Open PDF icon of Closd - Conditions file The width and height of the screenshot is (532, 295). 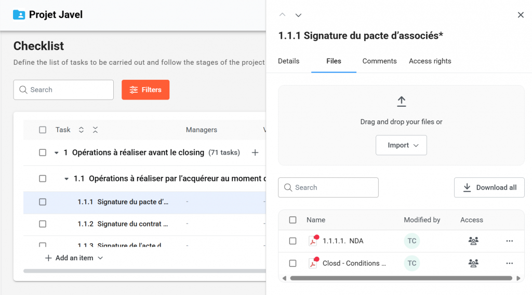pos(313,263)
